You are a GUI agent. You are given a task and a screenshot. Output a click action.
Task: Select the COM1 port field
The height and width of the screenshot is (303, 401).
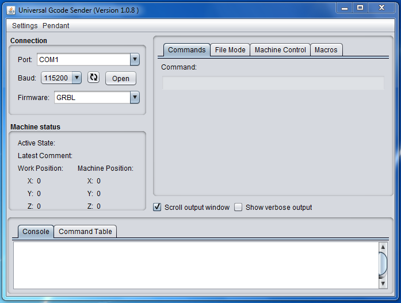coord(83,60)
